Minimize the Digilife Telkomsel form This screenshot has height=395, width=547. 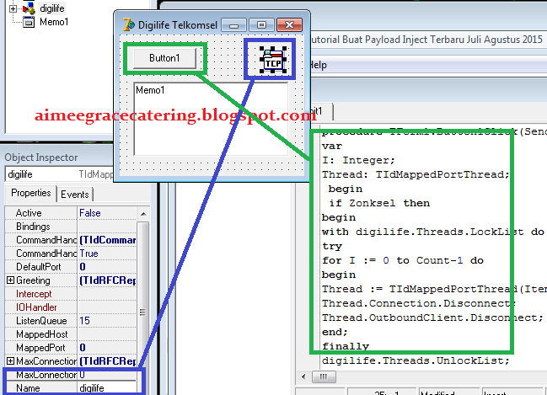[233, 25]
